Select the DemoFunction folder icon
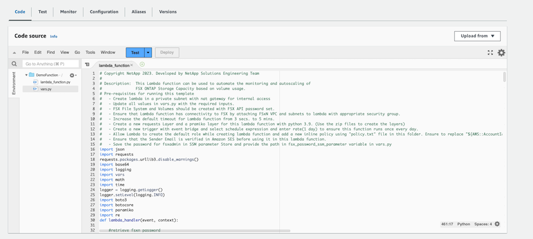The height and width of the screenshot is (239, 533). [x=32, y=75]
